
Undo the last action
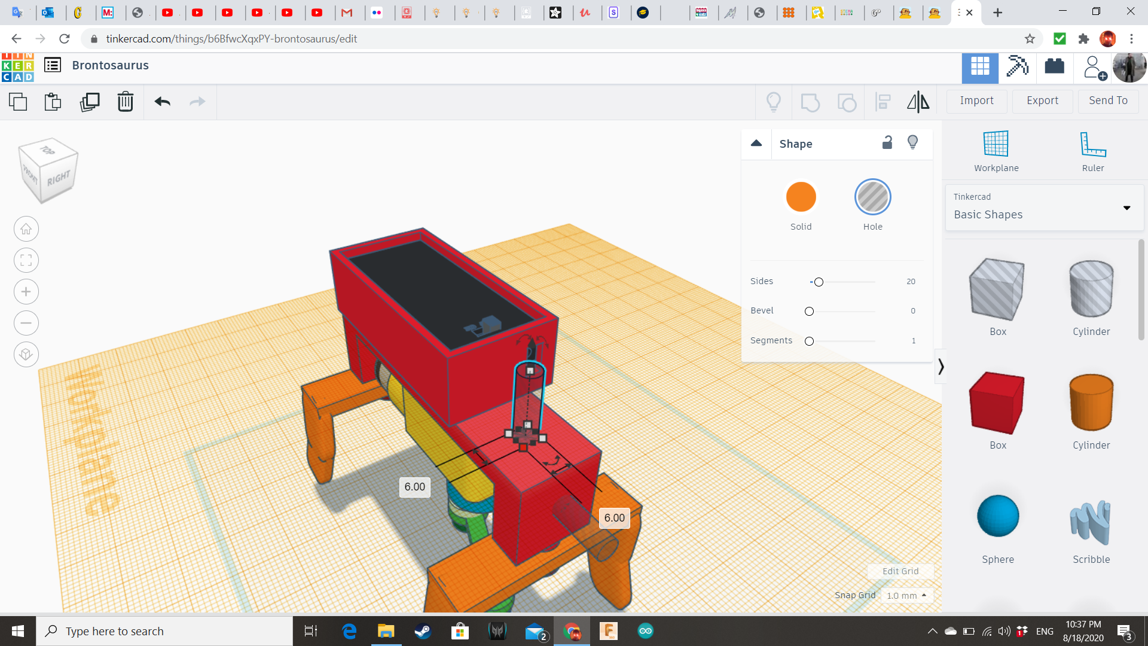pos(162,102)
